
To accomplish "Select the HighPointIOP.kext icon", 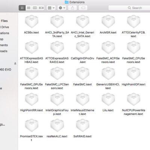I will 133,73.
